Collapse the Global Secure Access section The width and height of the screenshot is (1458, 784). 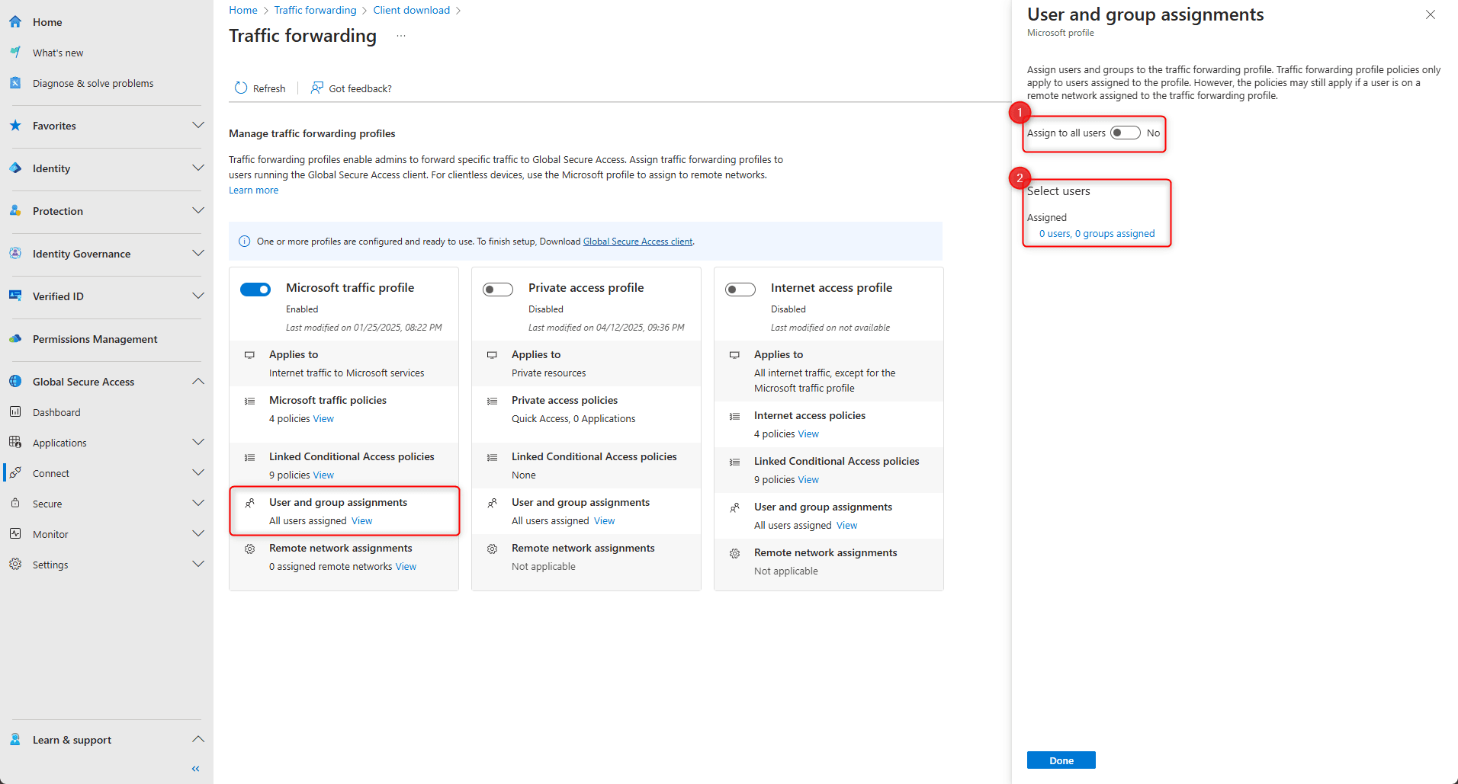pyautogui.click(x=198, y=382)
